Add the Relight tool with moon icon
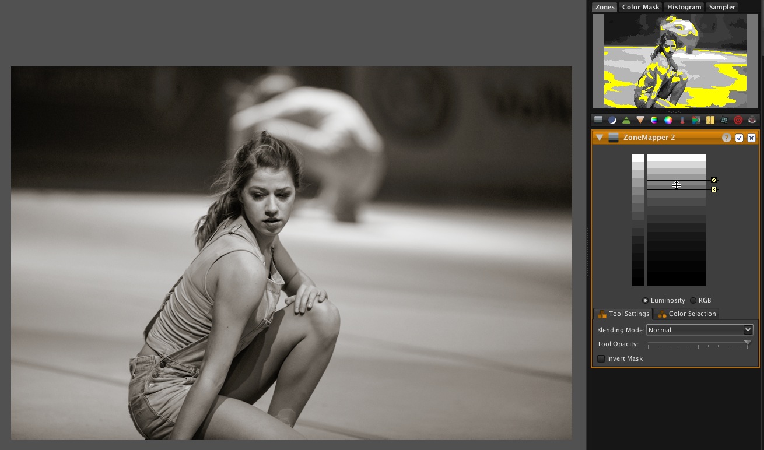This screenshot has height=450, width=764. [612, 120]
